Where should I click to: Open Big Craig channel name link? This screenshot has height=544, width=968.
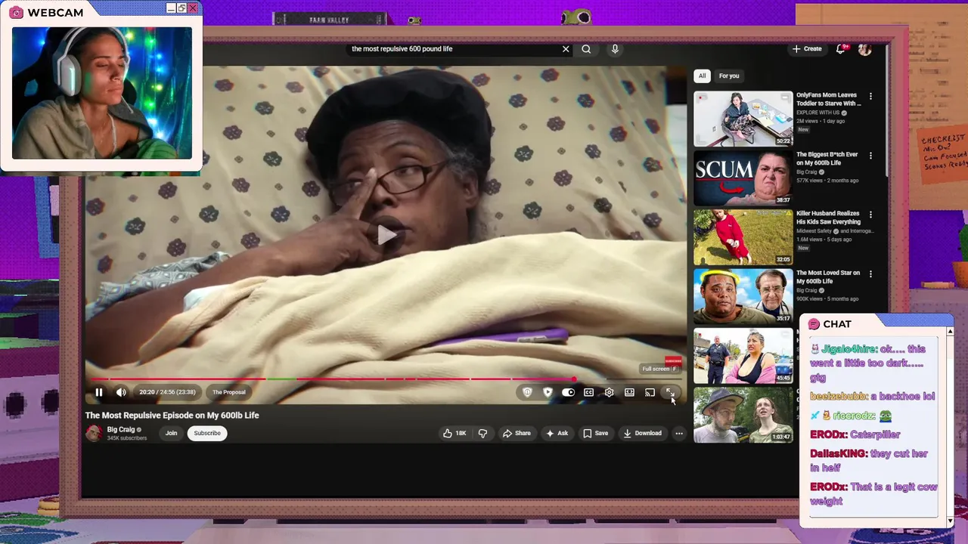pos(121,429)
